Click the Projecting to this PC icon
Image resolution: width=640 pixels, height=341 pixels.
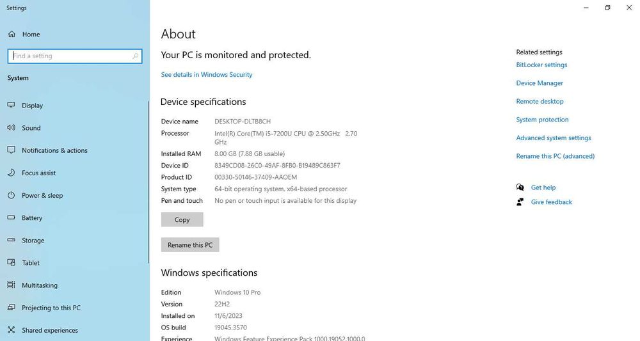point(12,307)
